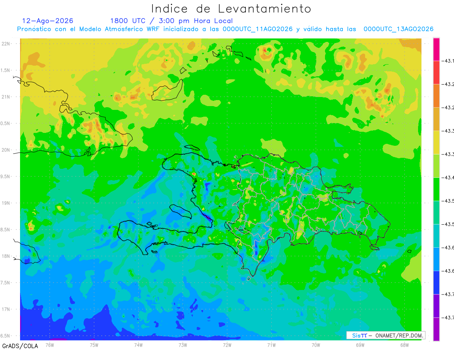454x350 pixels.
Task: Click the '17N' latitude label
Action: [6, 309]
